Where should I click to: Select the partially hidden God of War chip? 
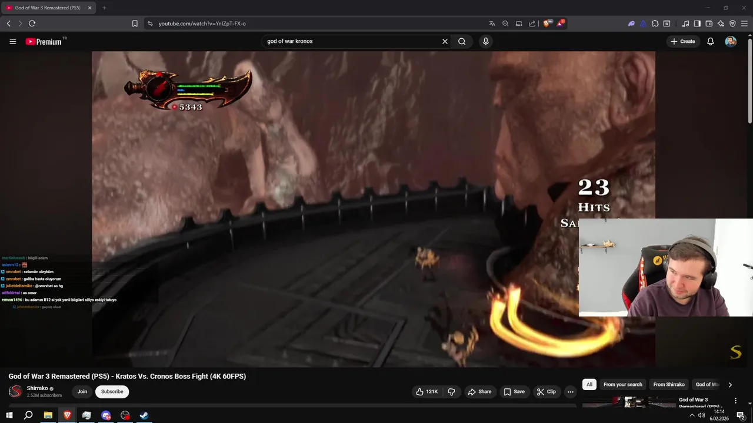(707, 384)
